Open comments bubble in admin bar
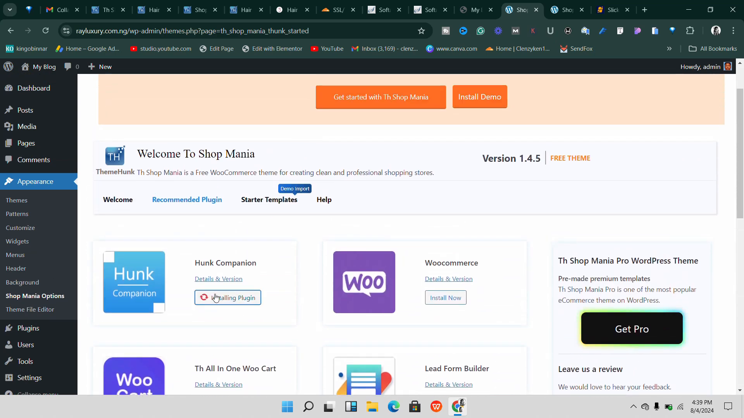Image resolution: width=744 pixels, height=418 pixels. 72,67
